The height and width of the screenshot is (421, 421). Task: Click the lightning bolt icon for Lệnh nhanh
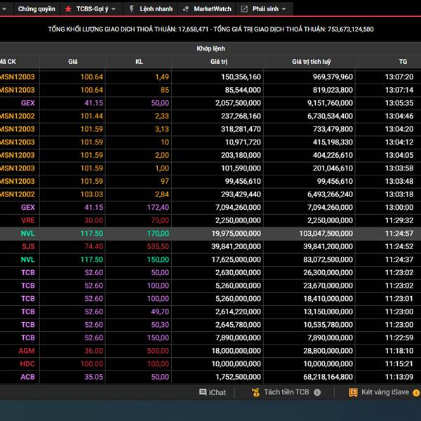(x=131, y=9)
